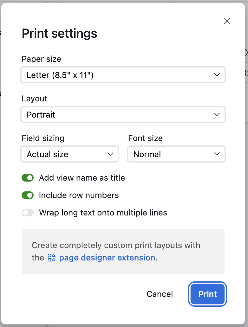Image resolution: width=248 pixels, height=327 pixels.
Task: Click the "Normal" font size value
Action: [x=146, y=154]
